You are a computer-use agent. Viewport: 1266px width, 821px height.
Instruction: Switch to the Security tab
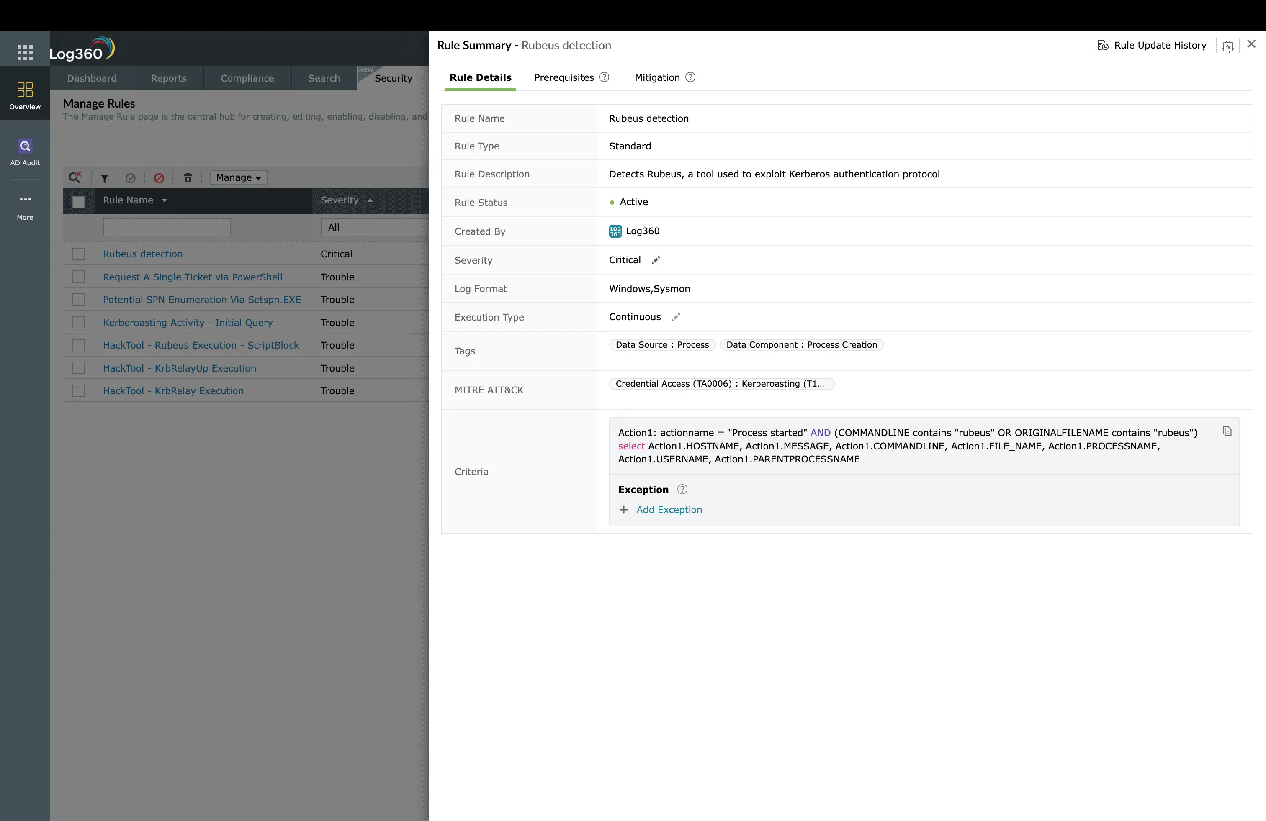393,78
